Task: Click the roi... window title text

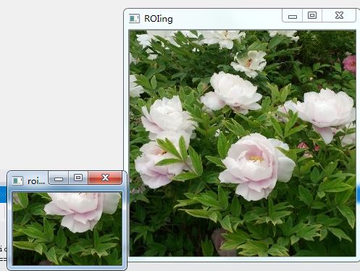Action: click(36, 181)
